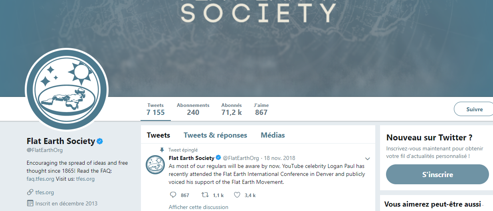Select the Tweets tab in the timeline

[158, 135]
